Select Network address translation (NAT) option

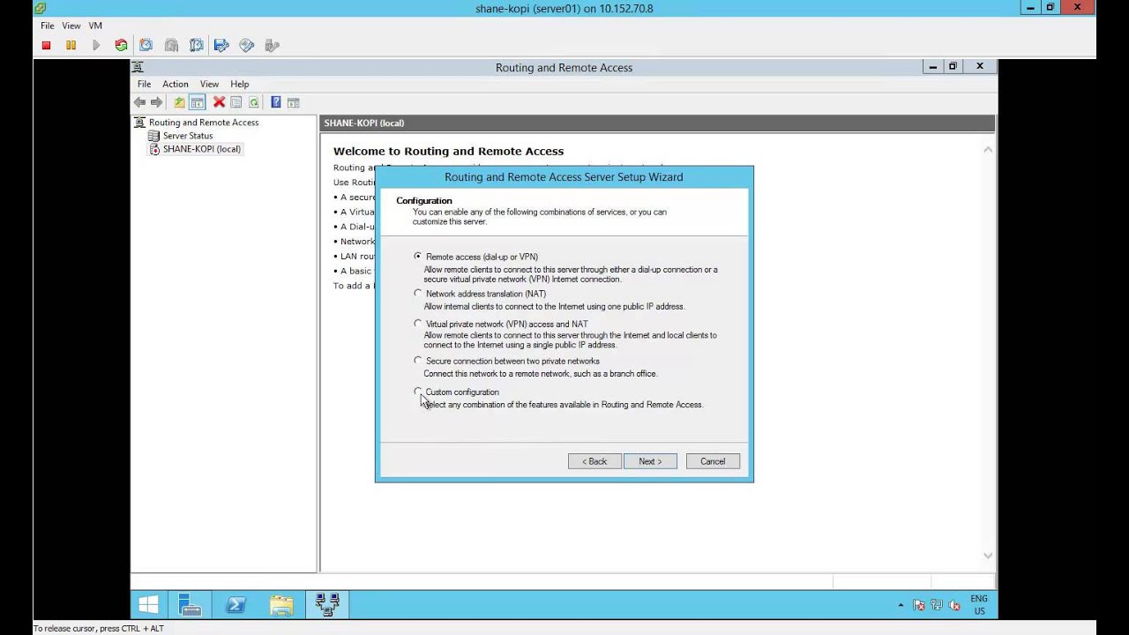pos(418,293)
